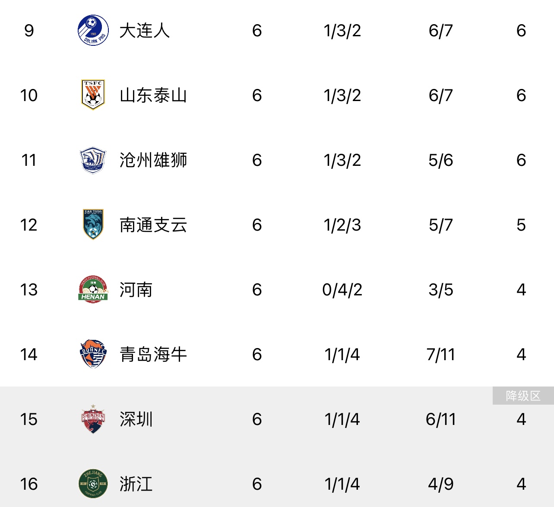Open team name 南通支云
Screen dimensions: 554x507
(x=153, y=225)
